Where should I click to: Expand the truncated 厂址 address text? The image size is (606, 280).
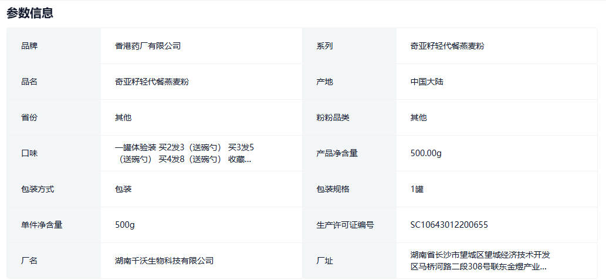(x=479, y=261)
